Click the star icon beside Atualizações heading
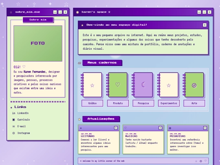This screenshot has height=165, width=220. [x=79, y=119]
